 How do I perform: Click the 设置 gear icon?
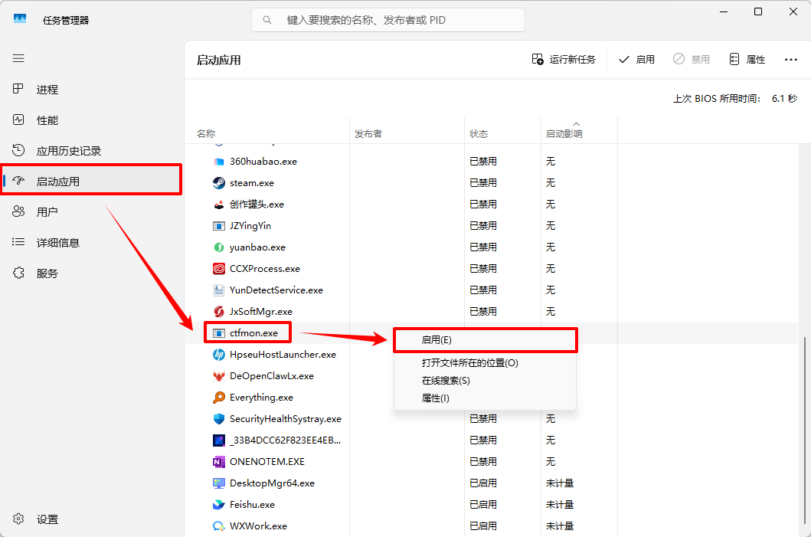click(18, 519)
